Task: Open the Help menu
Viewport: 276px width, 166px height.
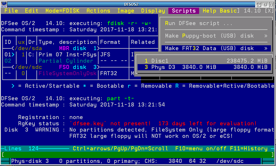Action: [x=209, y=11]
